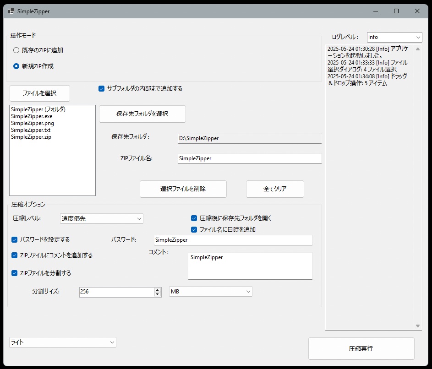Click log scrollbar down arrow
The width and height of the screenshot is (432, 369).
418,326
